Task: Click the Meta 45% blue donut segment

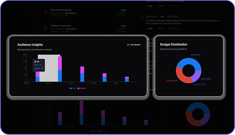Action: tap(189, 61)
